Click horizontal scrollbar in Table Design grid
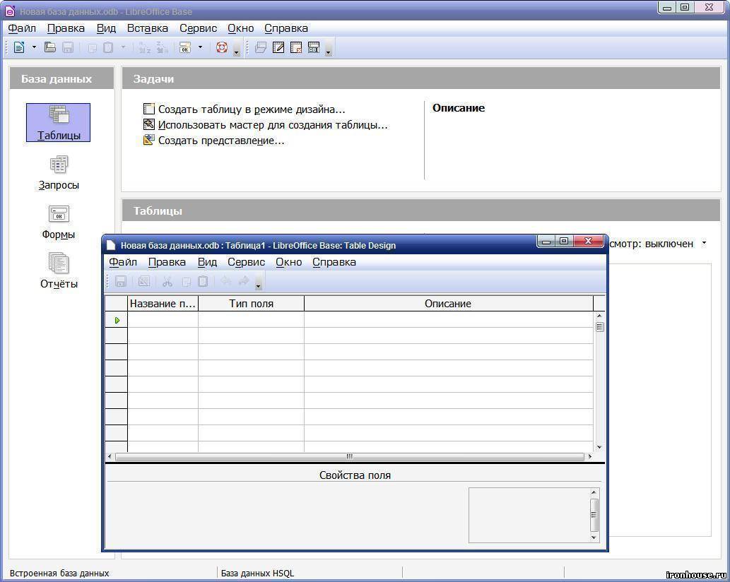 (x=349, y=456)
